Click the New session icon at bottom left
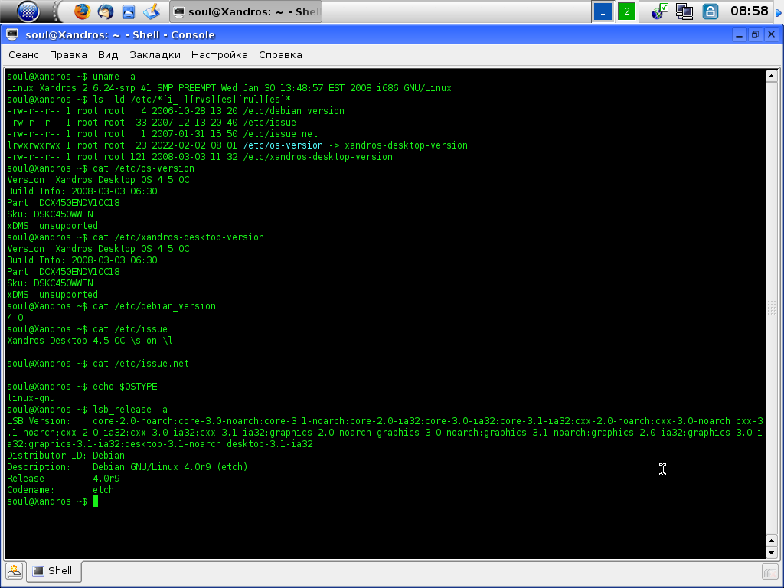Screen dimensions: 784x588 14,571
